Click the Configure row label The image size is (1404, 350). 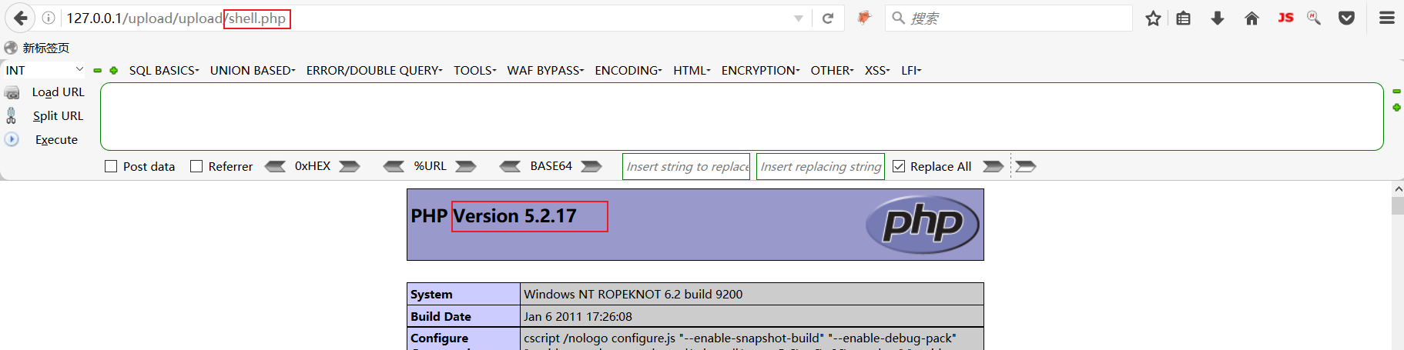pos(439,338)
